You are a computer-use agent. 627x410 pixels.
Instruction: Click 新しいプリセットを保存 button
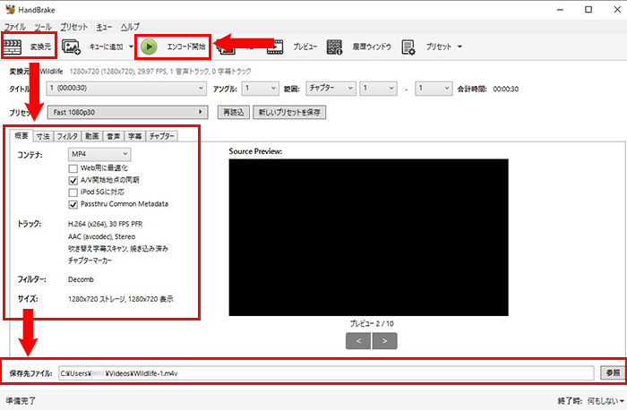pos(289,112)
